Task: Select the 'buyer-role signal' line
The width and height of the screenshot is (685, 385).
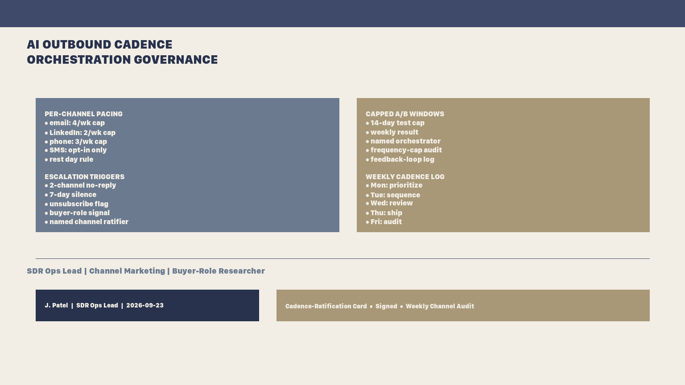Action: (x=77, y=213)
